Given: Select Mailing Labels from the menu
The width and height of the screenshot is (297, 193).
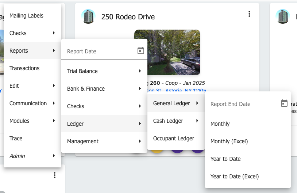Looking at the screenshot, I should pyautogui.click(x=32, y=16).
